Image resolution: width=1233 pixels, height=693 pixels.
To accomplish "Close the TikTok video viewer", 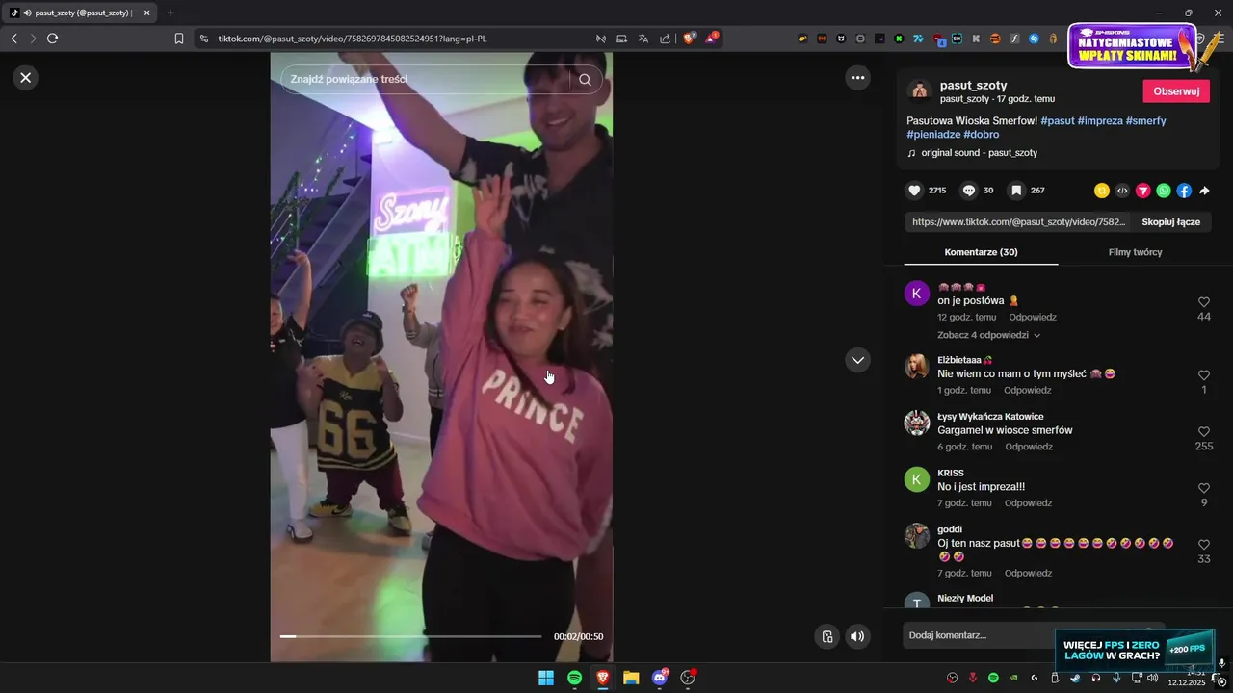I will [x=26, y=78].
